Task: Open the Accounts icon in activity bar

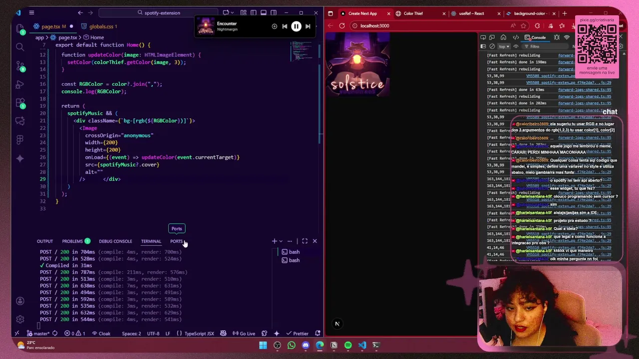Action: point(20,301)
